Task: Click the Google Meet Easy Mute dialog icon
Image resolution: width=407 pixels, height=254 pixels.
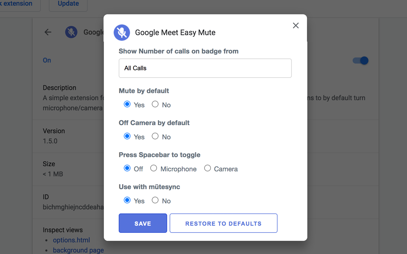Action: pos(122,32)
